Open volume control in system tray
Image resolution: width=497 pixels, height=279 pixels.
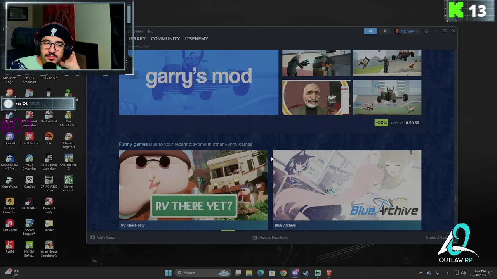tap(463, 273)
